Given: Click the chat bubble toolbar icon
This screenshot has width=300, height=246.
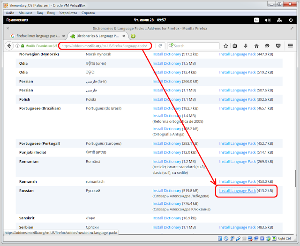Looking at the screenshot, I should coord(267,46).
